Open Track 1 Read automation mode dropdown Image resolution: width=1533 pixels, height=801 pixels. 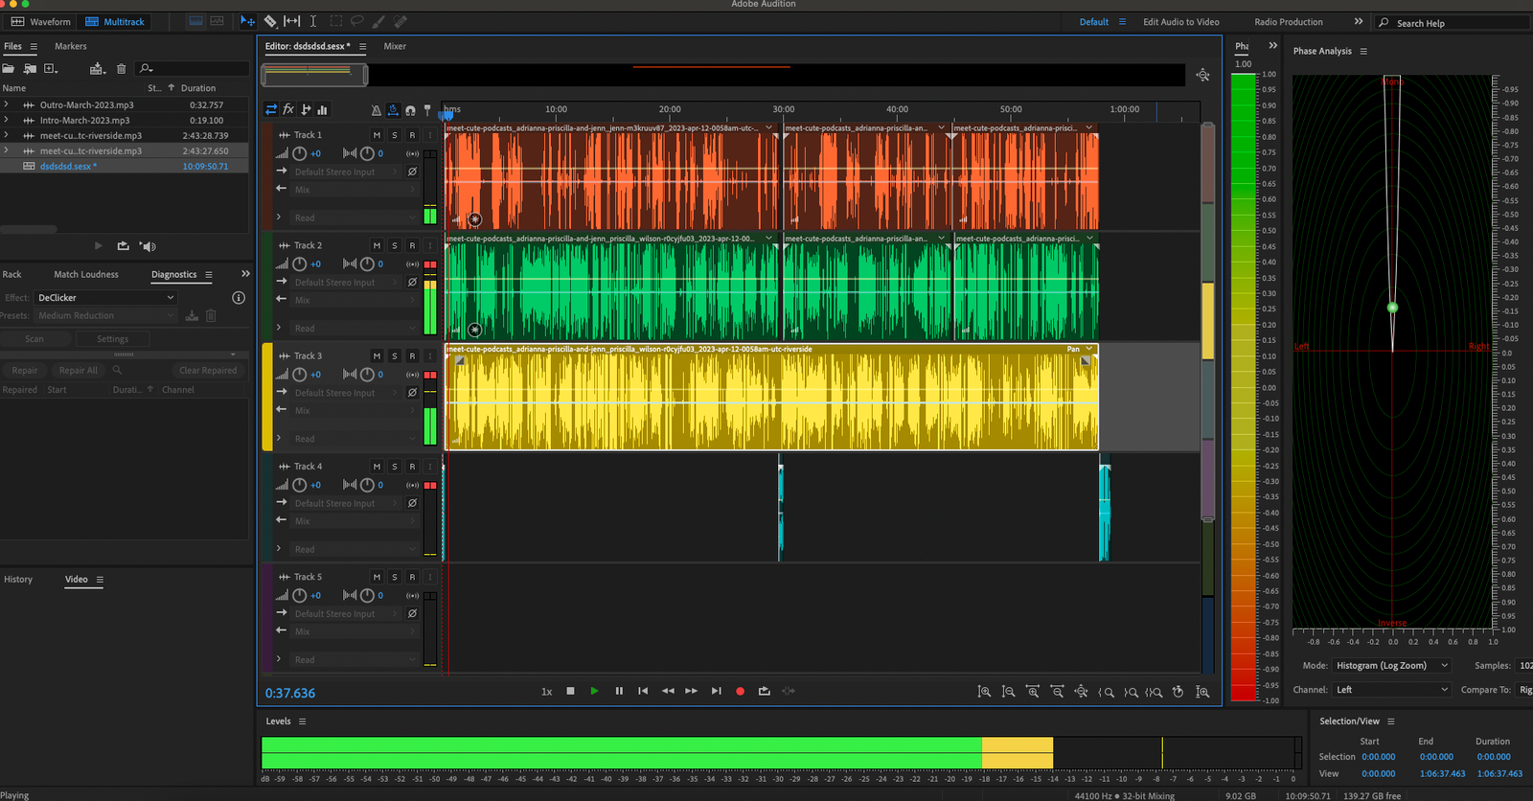click(355, 217)
